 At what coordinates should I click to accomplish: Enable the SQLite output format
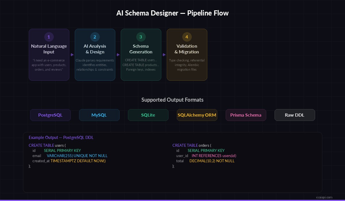(148, 115)
